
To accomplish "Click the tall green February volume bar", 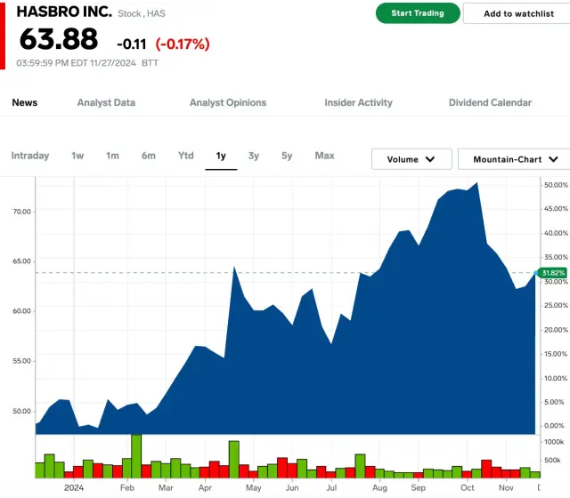I will pos(136,456).
